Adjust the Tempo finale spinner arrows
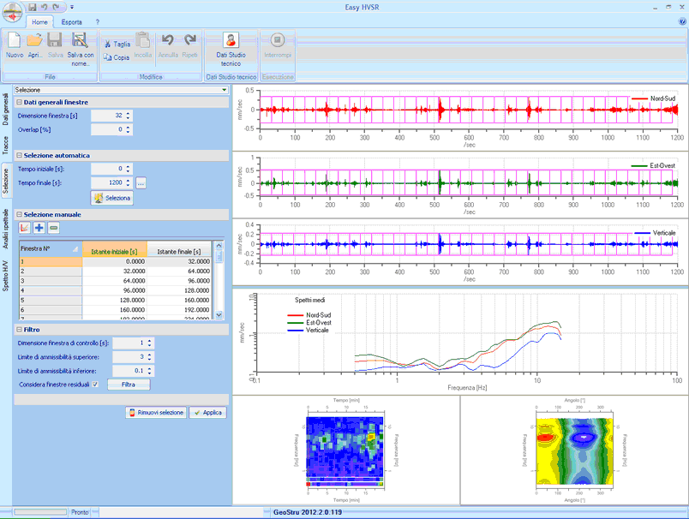The height and width of the screenshot is (519, 689). 128,182
